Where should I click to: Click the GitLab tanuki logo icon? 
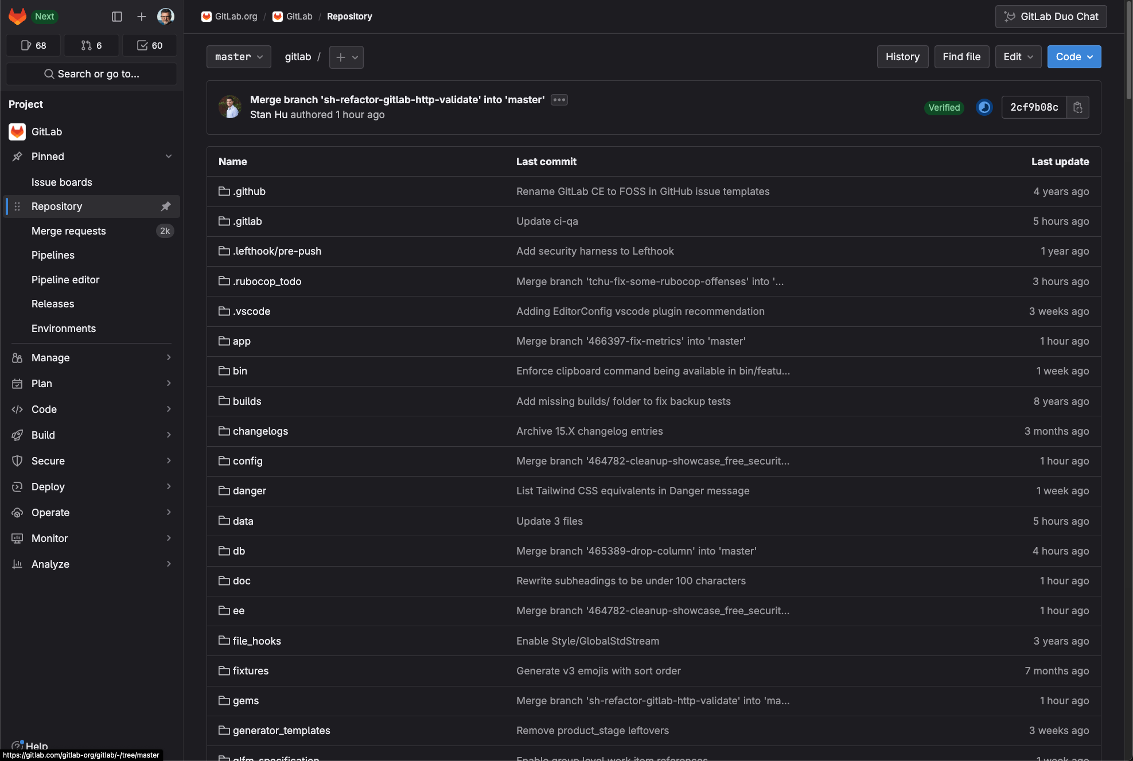[x=17, y=16]
